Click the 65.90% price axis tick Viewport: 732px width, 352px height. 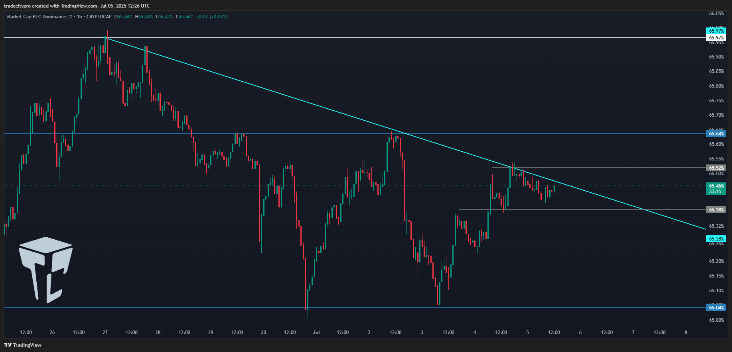click(716, 57)
